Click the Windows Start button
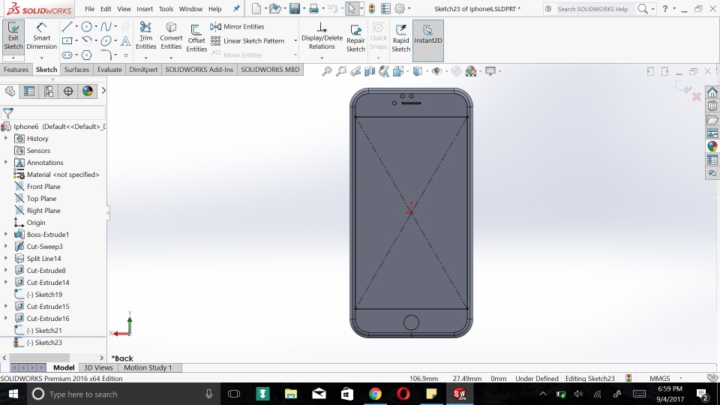 point(13,394)
